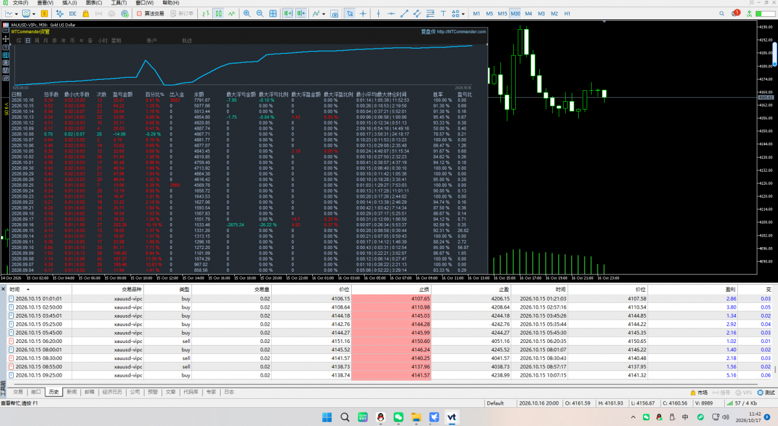This screenshot has width=778, height=426.
Task: Open the profiles dropdown arrow
Action: 34,14
